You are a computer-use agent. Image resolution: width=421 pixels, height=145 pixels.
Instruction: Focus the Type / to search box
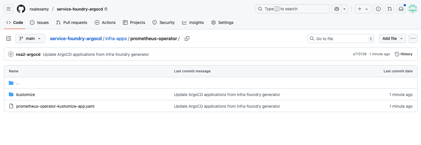[293, 9]
